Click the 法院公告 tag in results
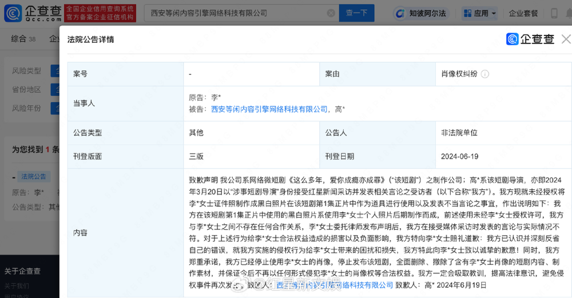 34,177
